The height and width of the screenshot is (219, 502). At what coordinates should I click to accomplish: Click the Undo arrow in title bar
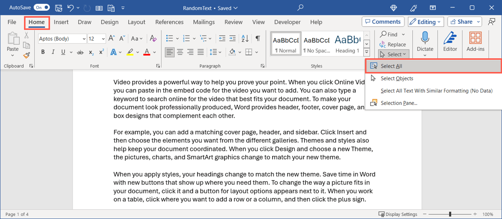tap(71, 8)
